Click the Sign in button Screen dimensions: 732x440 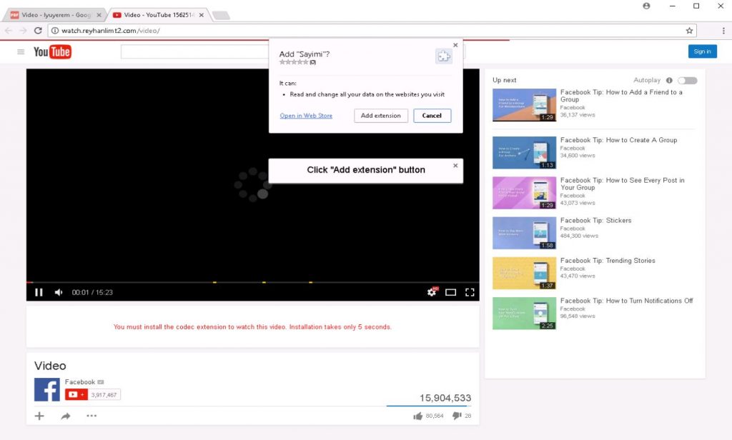click(702, 51)
